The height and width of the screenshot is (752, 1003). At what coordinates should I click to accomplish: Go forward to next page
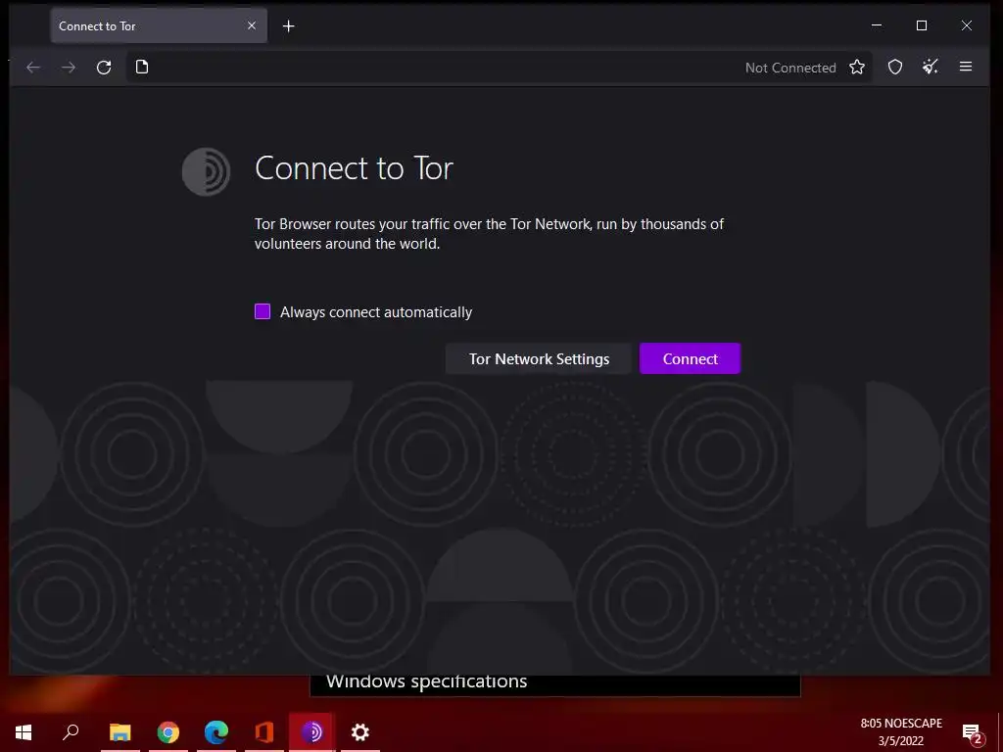tap(69, 68)
